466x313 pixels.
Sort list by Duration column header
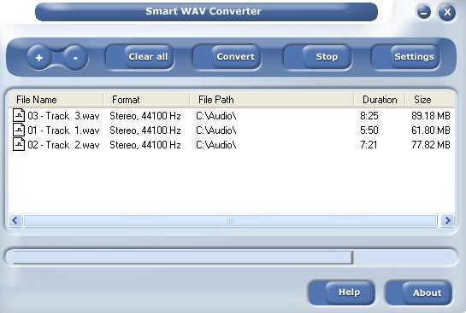[380, 100]
